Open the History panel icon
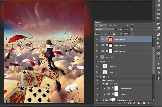 (x=158, y=47)
